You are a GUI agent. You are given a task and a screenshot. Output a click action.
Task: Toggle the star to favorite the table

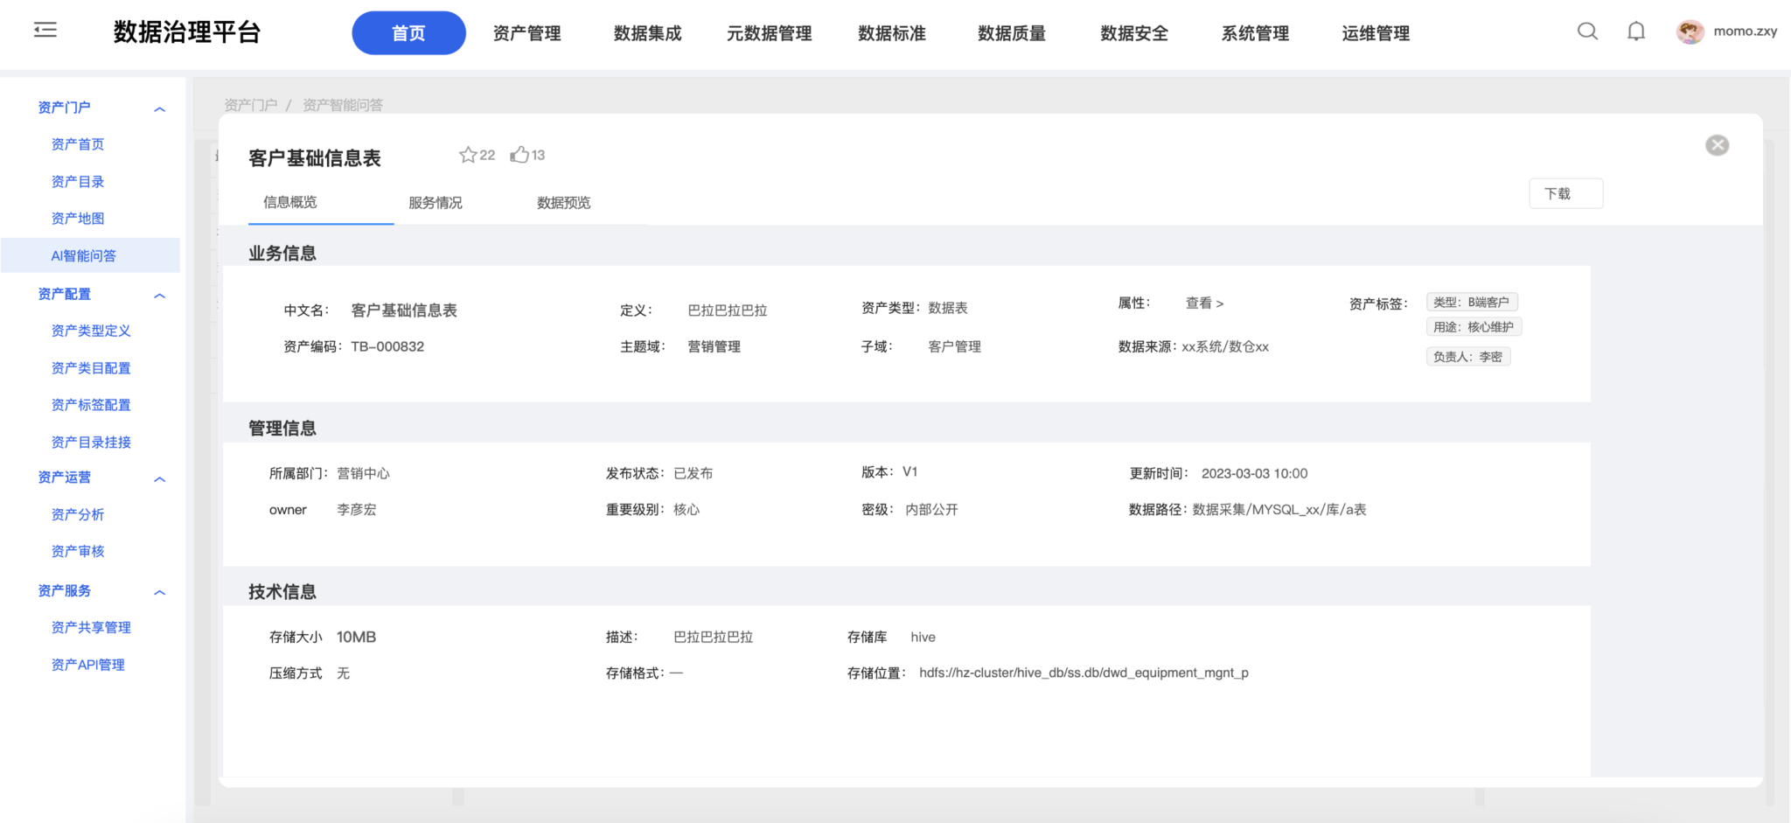(x=469, y=155)
